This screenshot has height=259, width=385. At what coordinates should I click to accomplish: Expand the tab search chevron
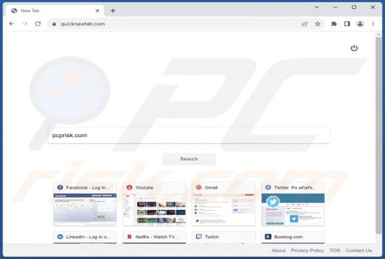[317, 8]
